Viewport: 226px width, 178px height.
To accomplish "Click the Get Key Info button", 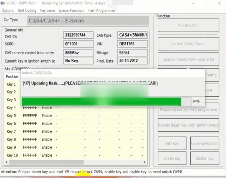I will click(188, 25).
